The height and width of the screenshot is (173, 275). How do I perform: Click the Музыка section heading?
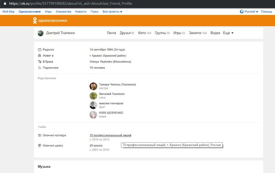[44, 167]
